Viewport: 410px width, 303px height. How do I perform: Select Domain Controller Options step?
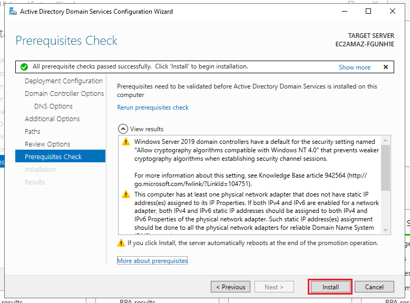click(x=64, y=94)
